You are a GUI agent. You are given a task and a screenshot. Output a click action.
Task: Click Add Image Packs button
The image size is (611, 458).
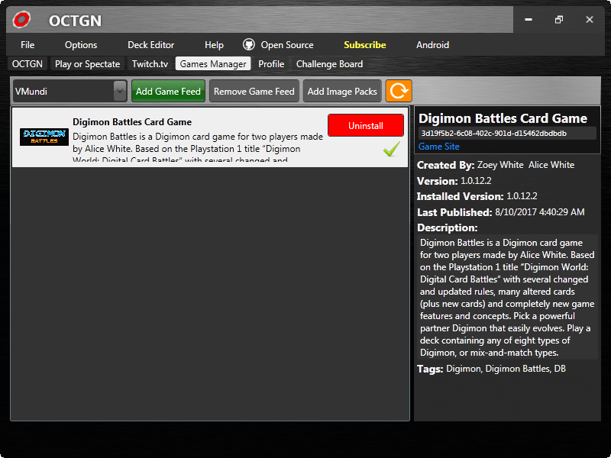[x=342, y=91]
